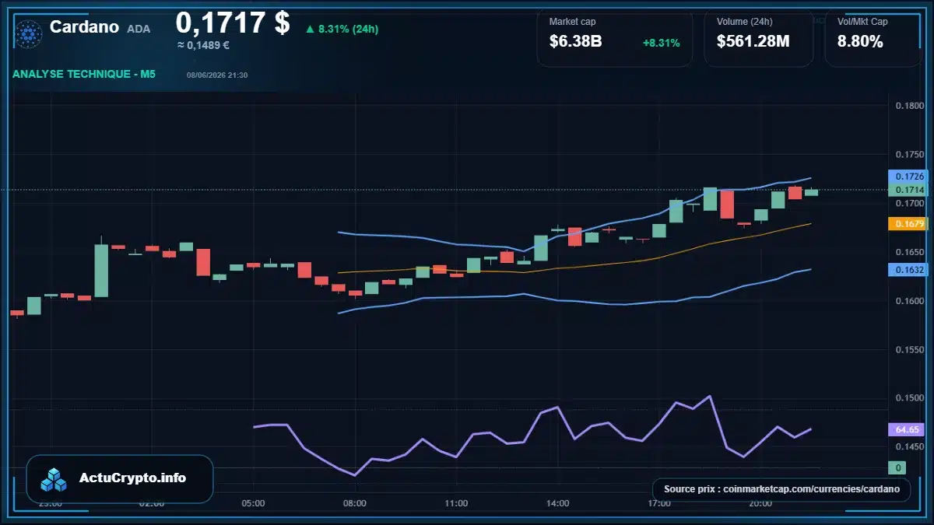The height and width of the screenshot is (525, 934).
Task: Click the 0.1500 price axis label
Action: pyautogui.click(x=910, y=398)
